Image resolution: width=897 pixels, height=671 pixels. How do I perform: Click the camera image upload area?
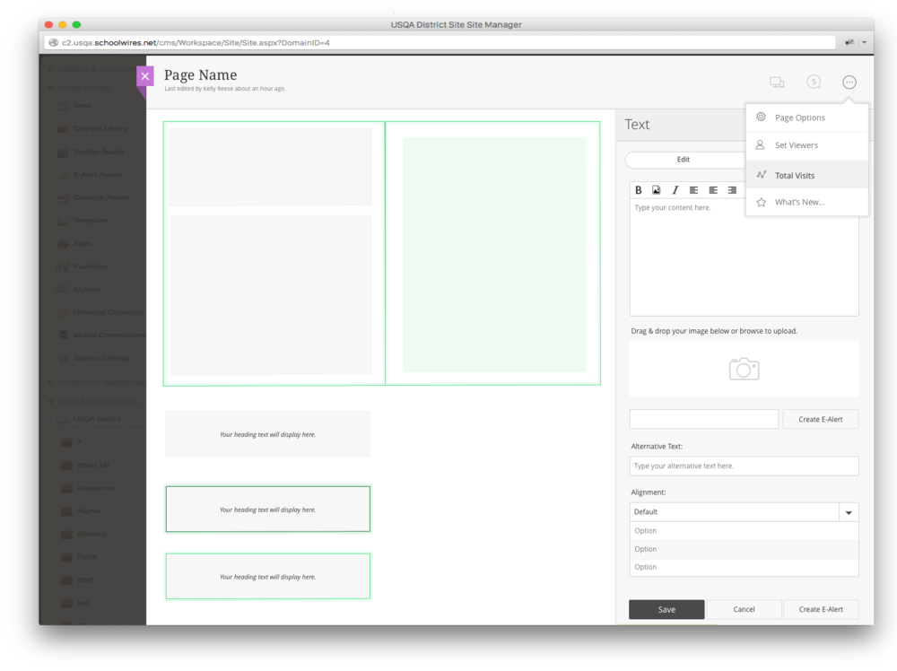click(x=744, y=369)
